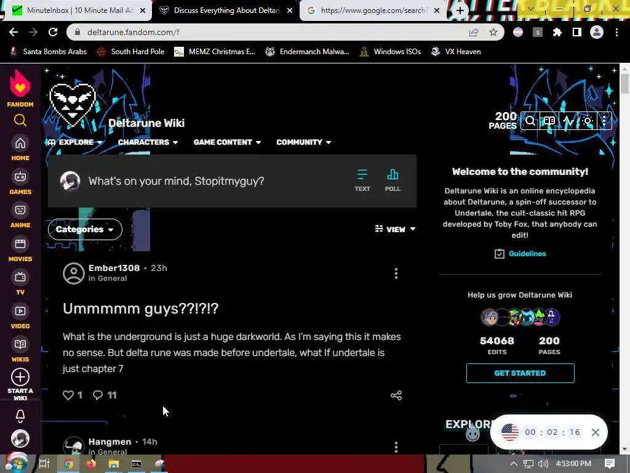
Task: Share this page from address bar
Action: point(474,32)
